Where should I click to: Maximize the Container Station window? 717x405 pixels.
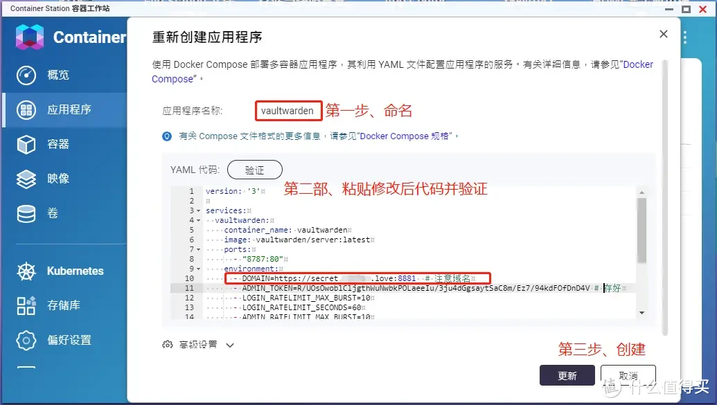686,9
